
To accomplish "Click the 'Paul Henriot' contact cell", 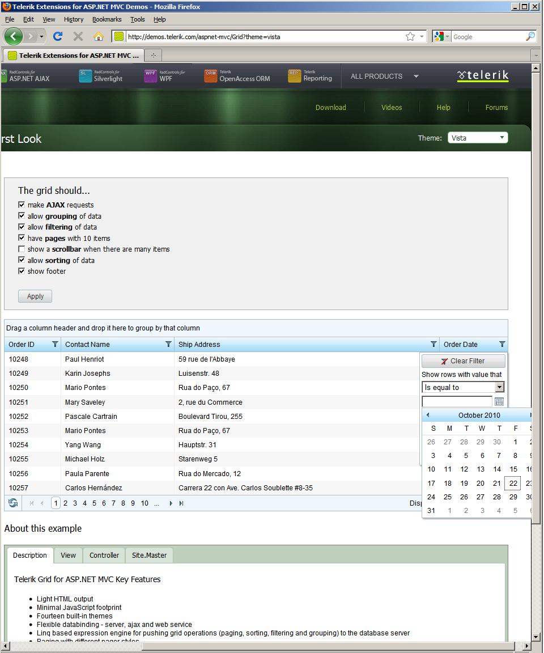I will tap(84, 359).
